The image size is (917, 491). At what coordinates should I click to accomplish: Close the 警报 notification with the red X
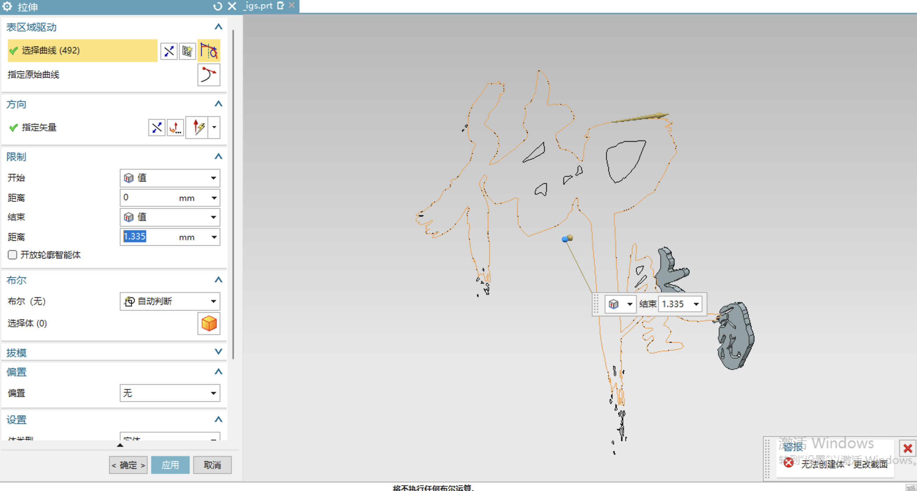pos(907,448)
